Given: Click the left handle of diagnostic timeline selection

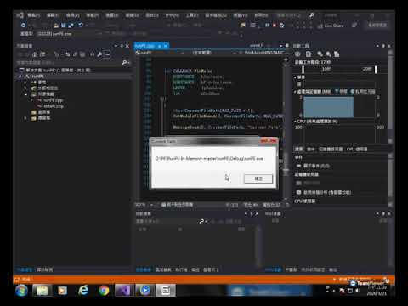Looking at the screenshot, I should (x=303, y=69).
